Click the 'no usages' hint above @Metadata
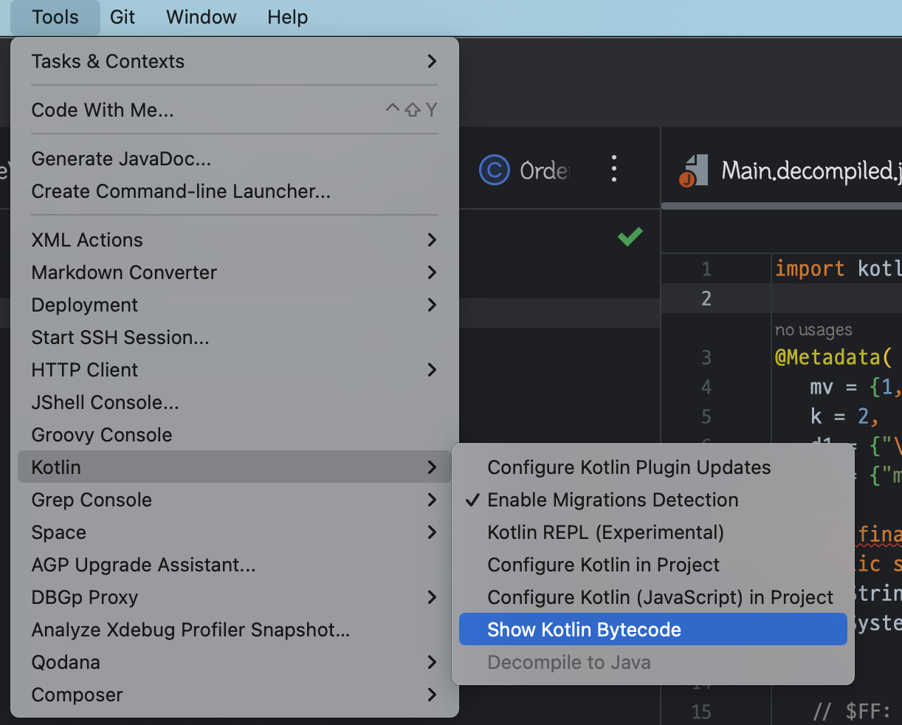The width and height of the screenshot is (902, 725). coord(813,330)
